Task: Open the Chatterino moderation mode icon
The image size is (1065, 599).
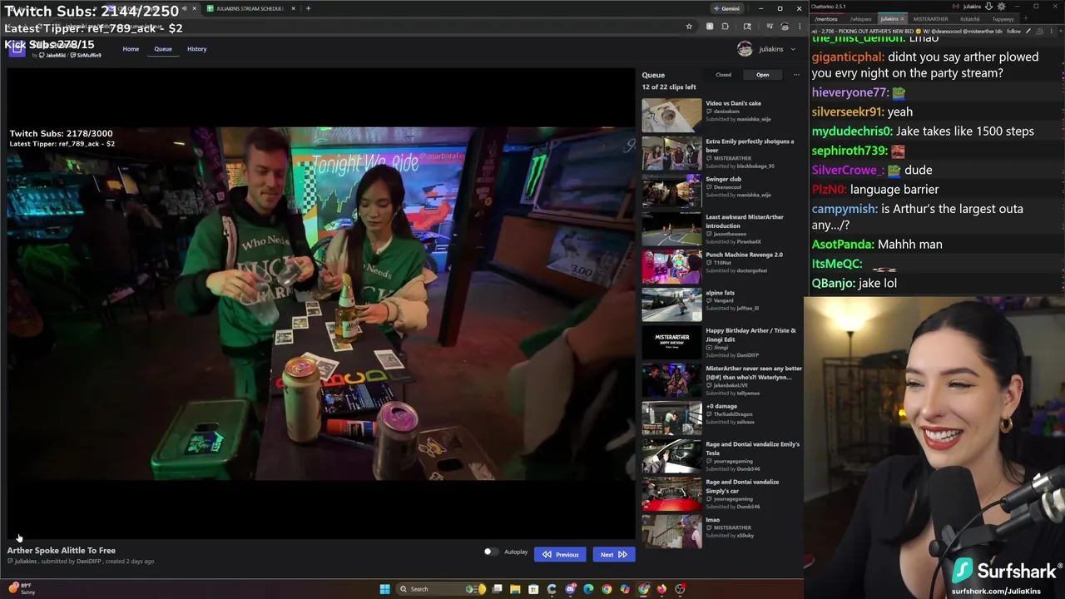Action: coord(1040,31)
